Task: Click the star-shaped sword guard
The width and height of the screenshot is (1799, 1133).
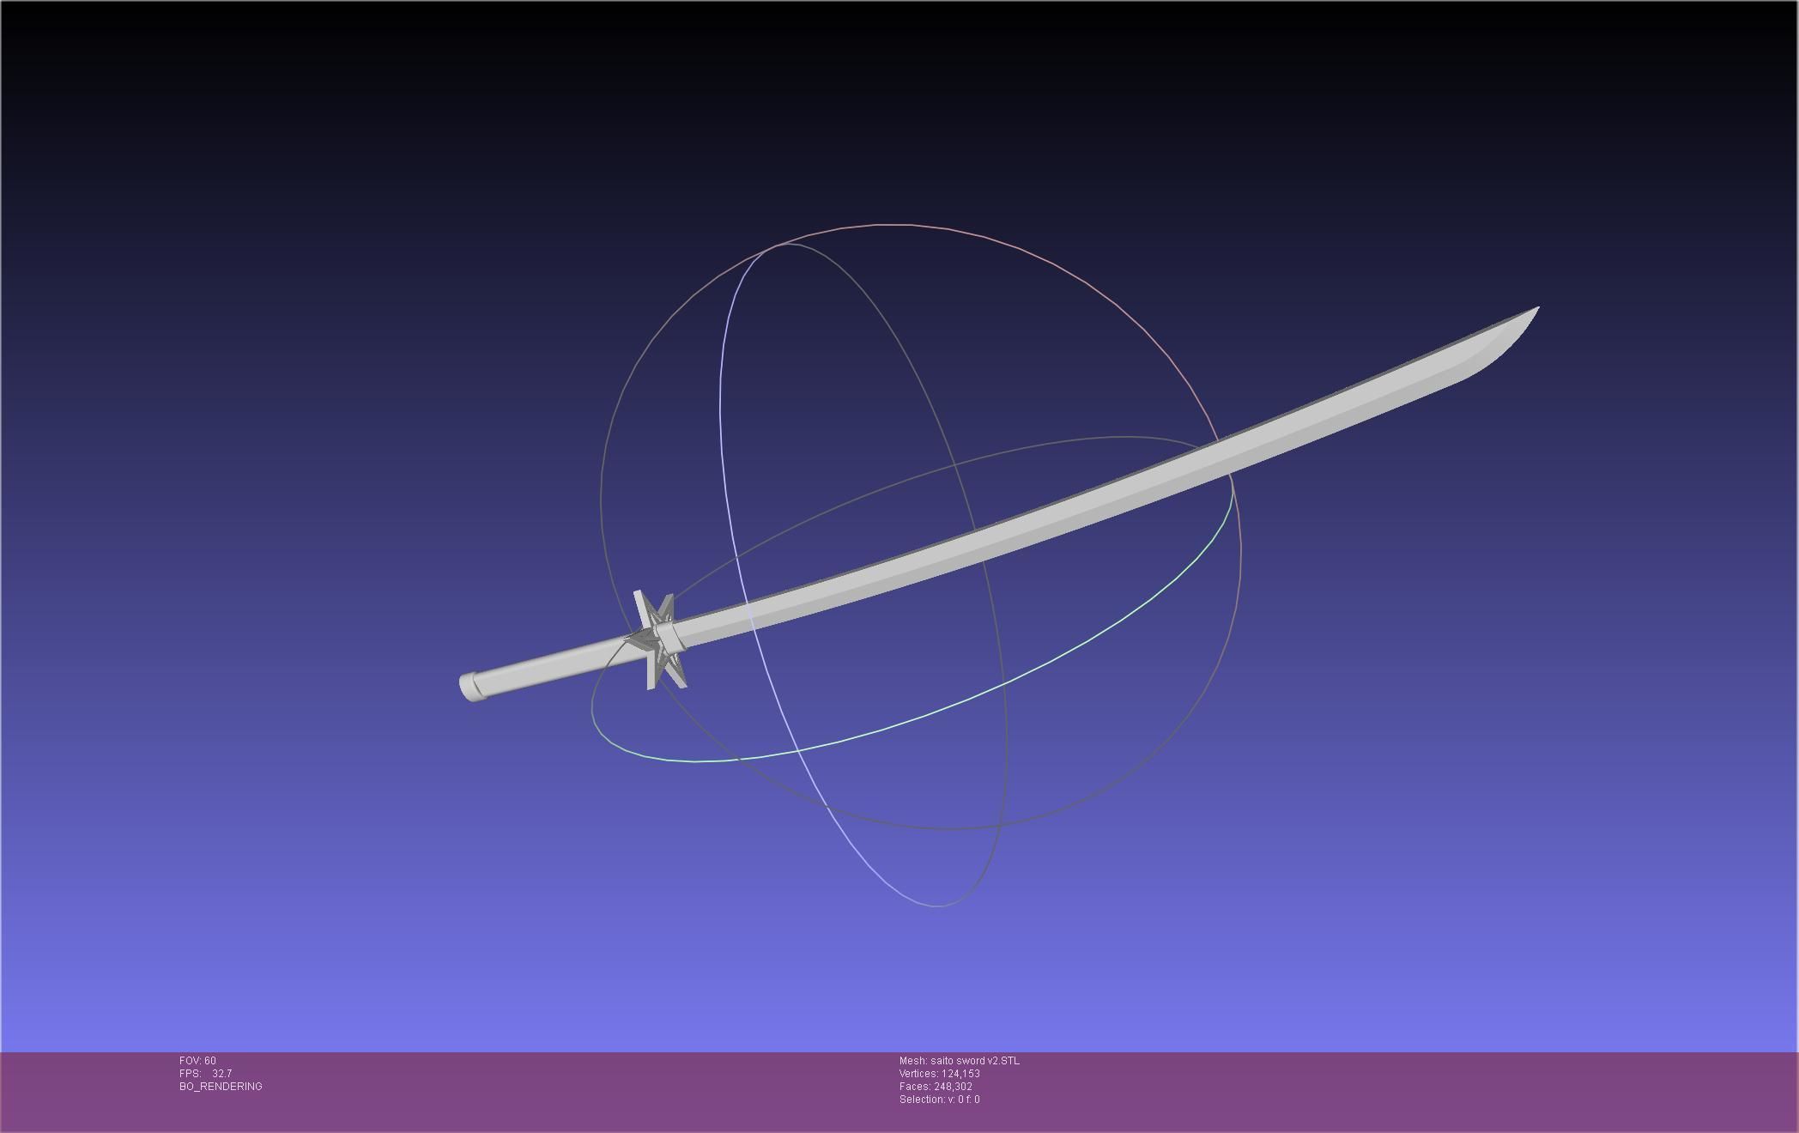Action: pos(658,639)
